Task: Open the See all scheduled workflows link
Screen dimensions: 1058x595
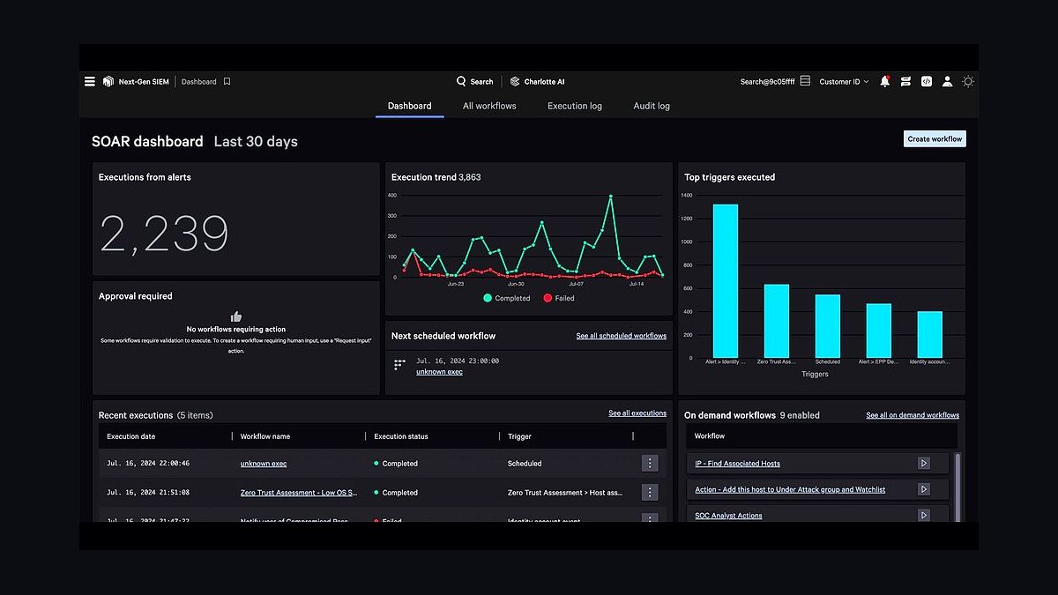Action: pyautogui.click(x=622, y=336)
